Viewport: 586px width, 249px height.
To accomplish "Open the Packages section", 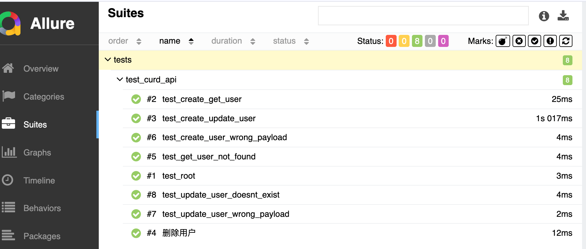I will click(x=42, y=236).
